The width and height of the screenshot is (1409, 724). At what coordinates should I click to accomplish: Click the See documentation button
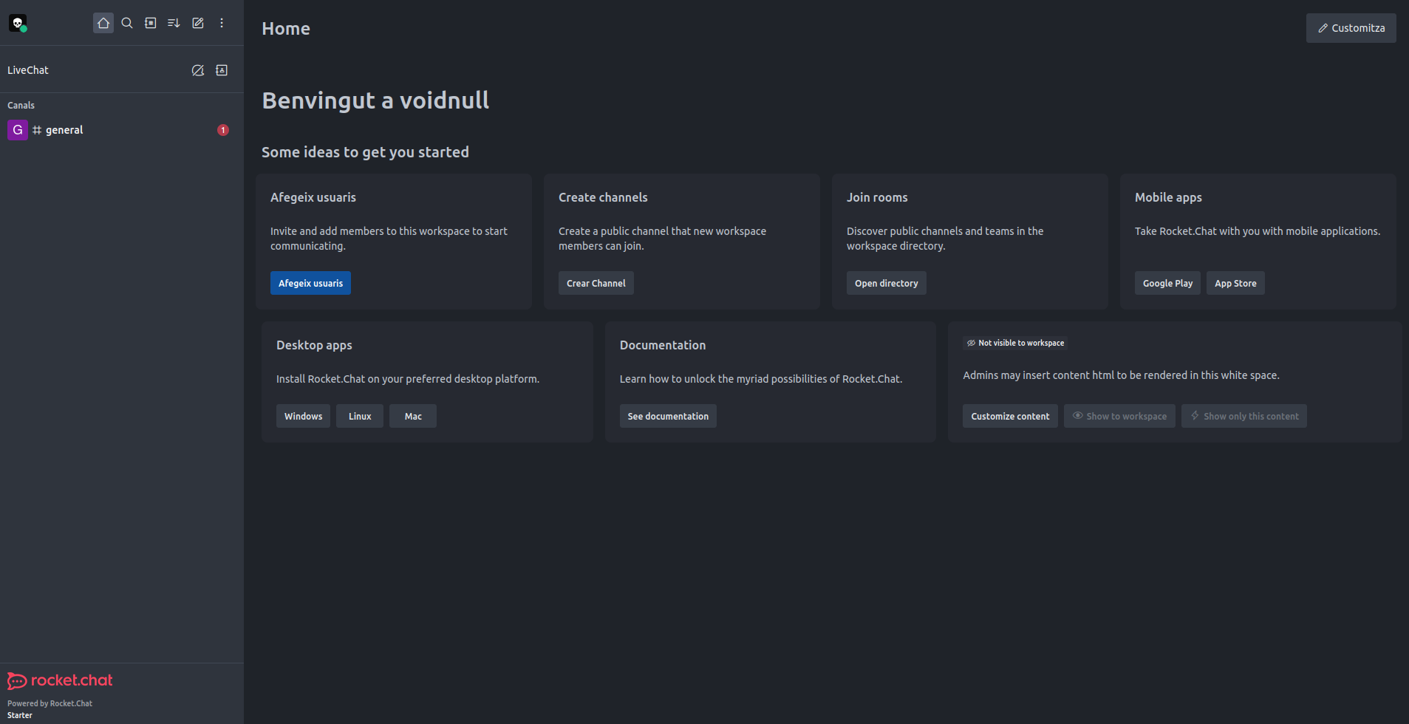coord(668,416)
